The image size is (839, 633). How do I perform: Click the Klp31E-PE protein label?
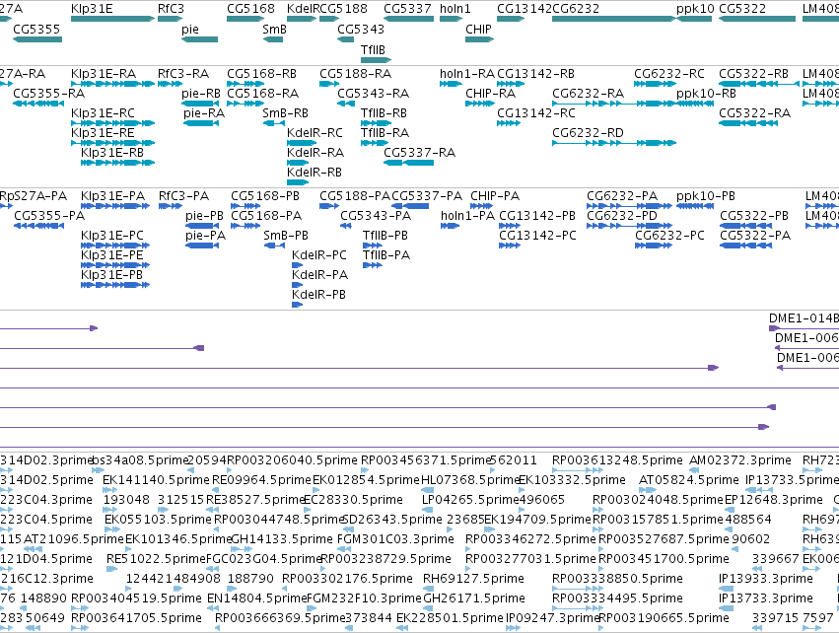tap(112, 255)
